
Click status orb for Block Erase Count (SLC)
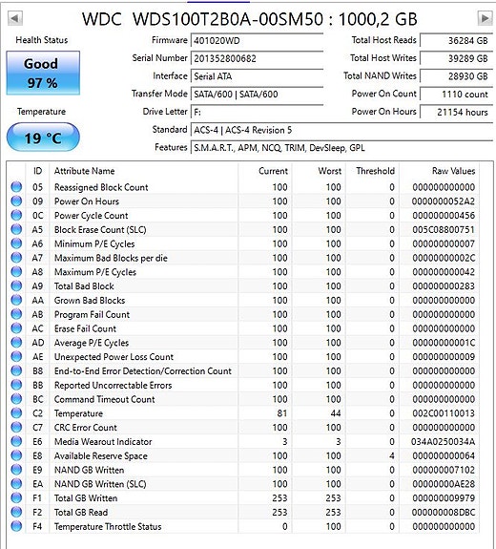click(x=16, y=229)
